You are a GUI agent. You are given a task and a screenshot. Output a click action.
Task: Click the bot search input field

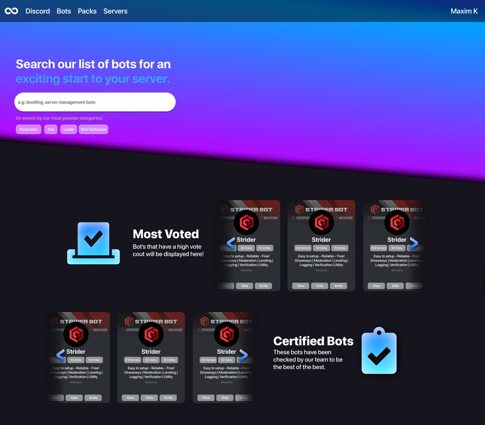95,102
